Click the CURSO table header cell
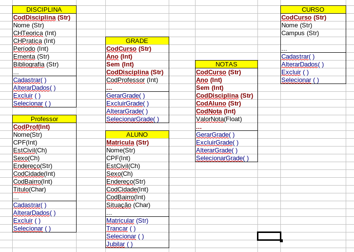 tap(313, 10)
